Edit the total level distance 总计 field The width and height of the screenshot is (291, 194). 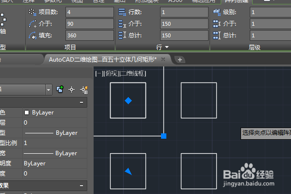coord(271,35)
